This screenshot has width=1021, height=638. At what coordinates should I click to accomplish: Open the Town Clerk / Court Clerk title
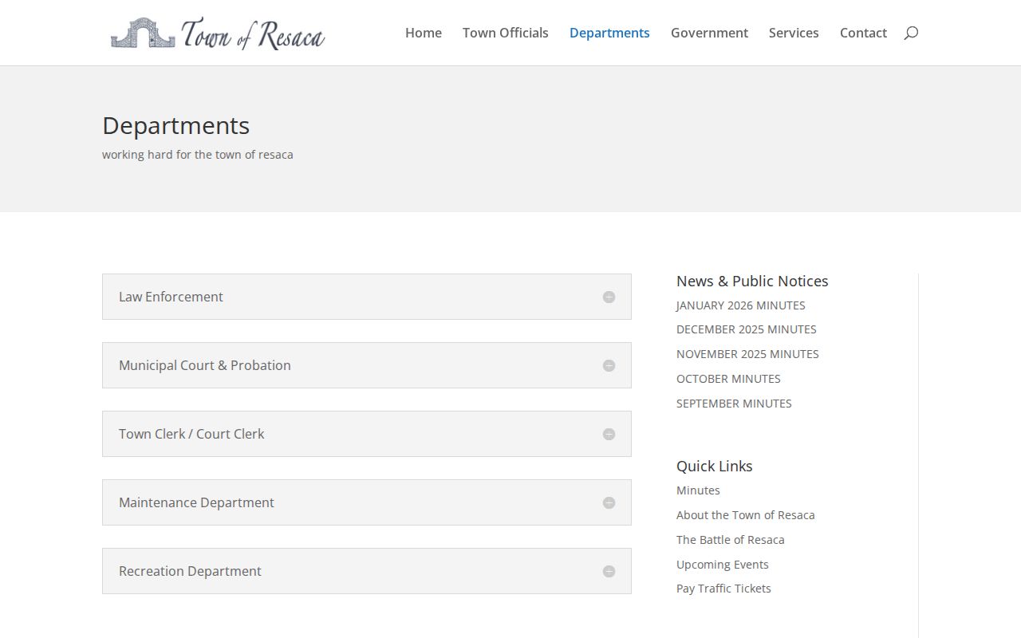pos(191,434)
